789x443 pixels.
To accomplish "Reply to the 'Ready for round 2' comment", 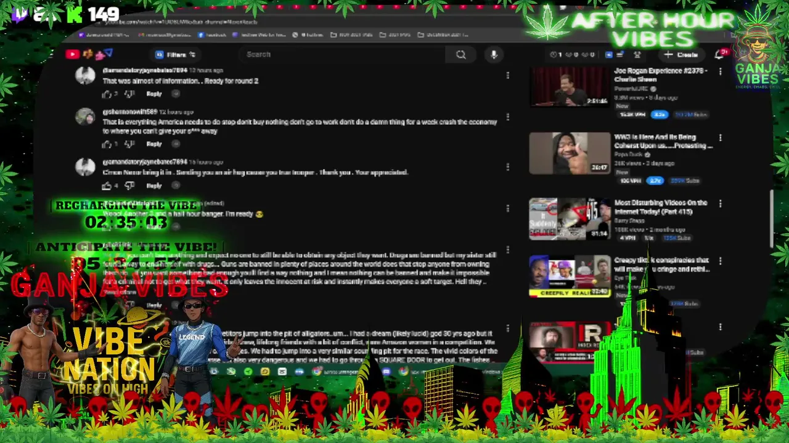I will pyautogui.click(x=154, y=94).
